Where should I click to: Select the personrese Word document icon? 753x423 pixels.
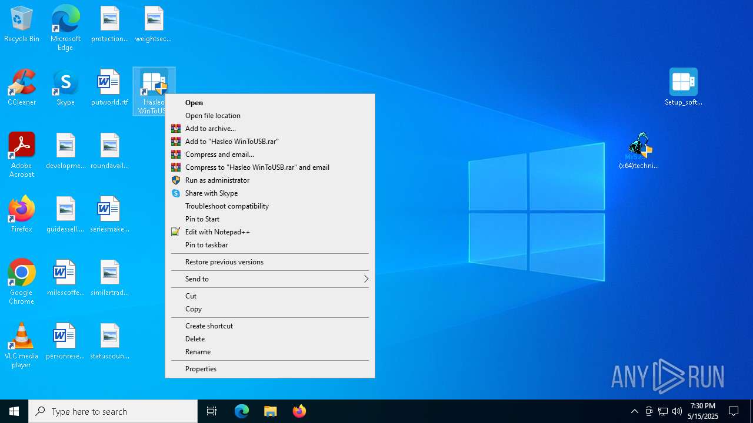coord(65,342)
